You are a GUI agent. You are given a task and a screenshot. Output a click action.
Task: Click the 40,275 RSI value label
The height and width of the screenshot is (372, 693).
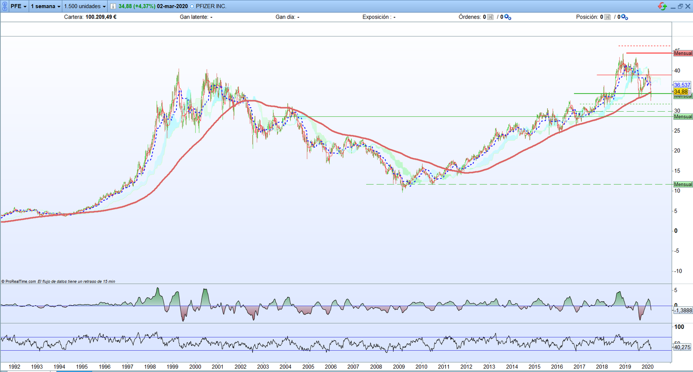[682, 347]
